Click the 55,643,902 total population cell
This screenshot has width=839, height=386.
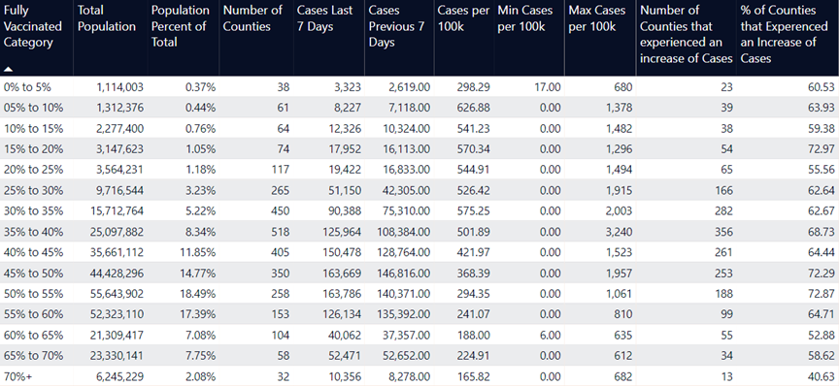coord(111,294)
